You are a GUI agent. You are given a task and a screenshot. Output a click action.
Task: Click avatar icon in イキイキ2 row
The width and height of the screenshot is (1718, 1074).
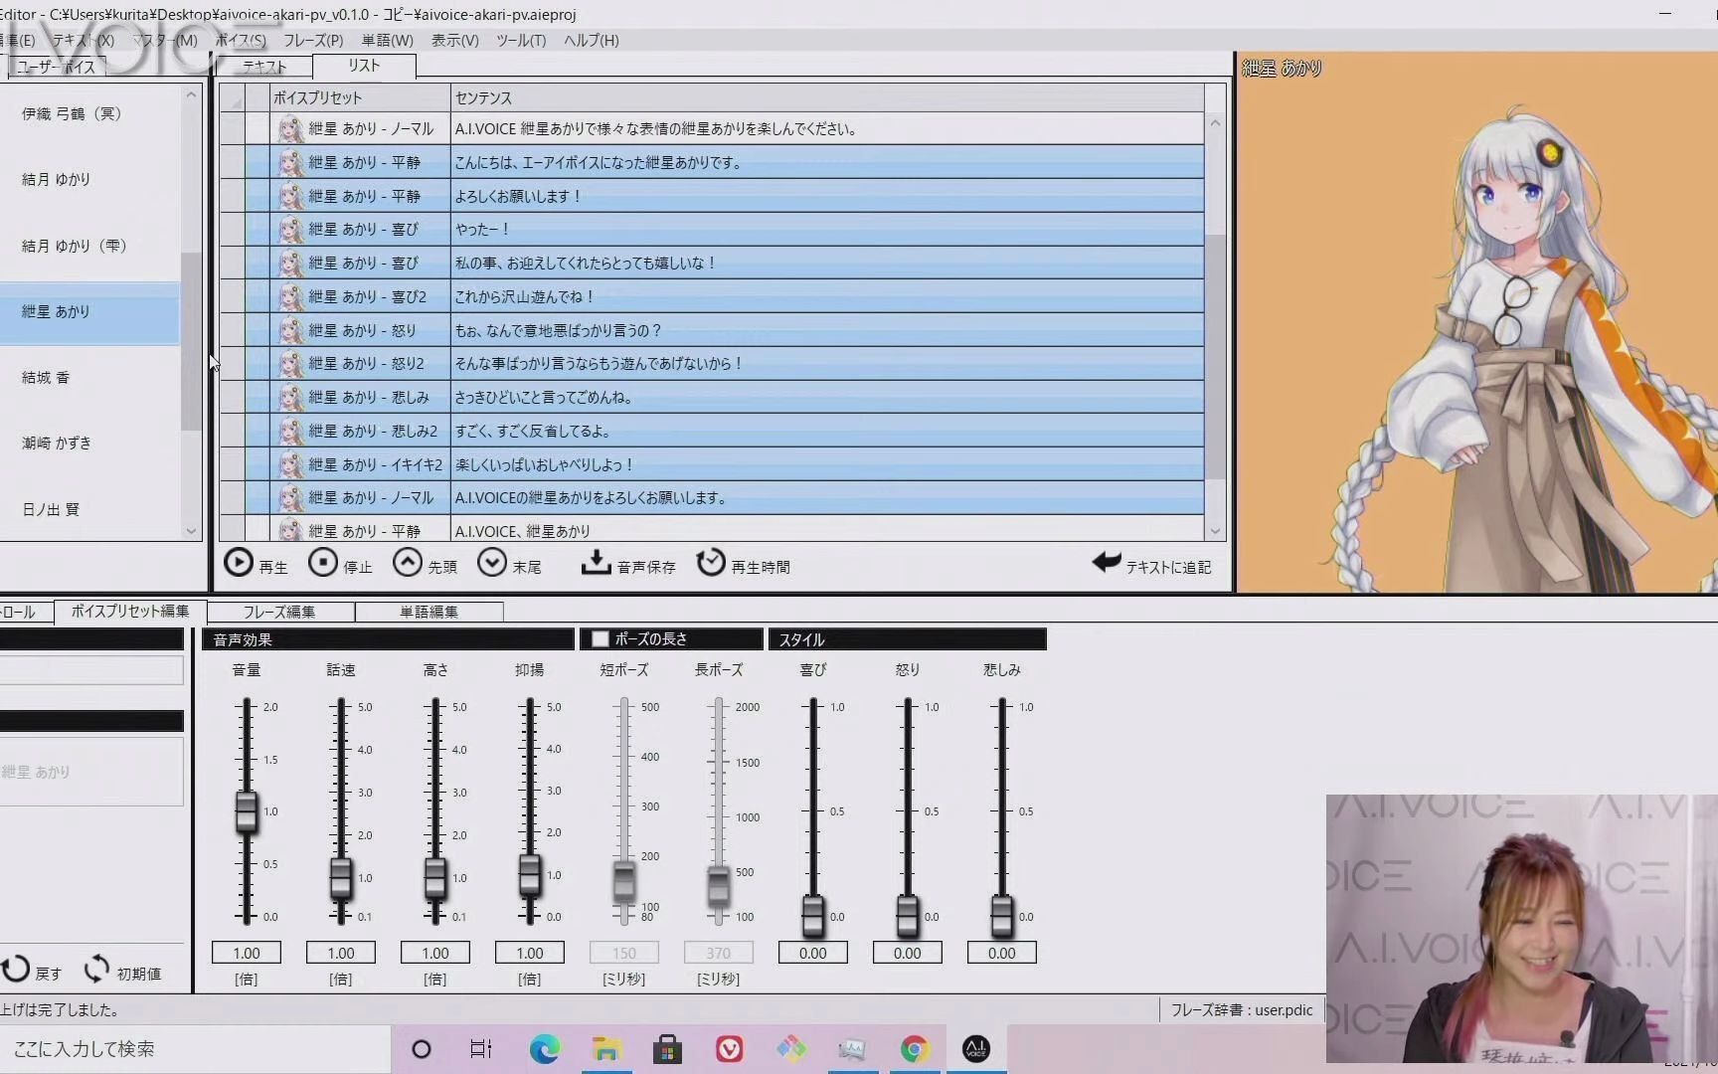(x=290, y=464)
